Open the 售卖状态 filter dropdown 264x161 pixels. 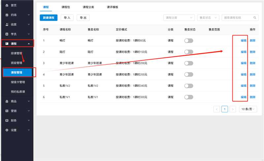tap(208, 18)
